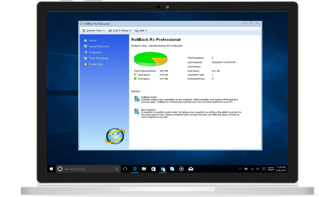The height and width of the screenshot is (197, 319).
Task: Click the Last Snapshot date value
Action: (x=224, y=62)
